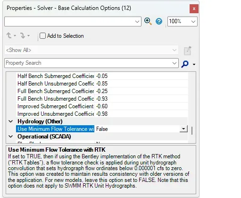Click the edit property grid customization icon

[x=188, y=51]
